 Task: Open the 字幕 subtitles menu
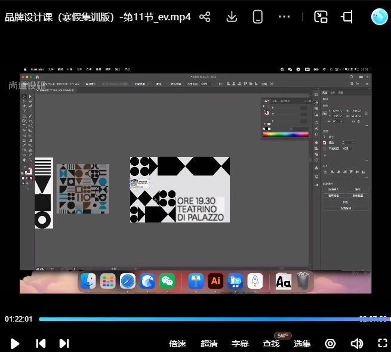(240, 344)
